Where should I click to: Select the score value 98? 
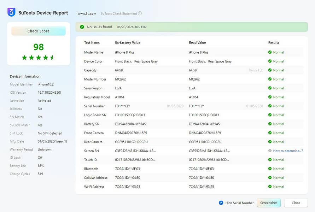pos(39,47)
